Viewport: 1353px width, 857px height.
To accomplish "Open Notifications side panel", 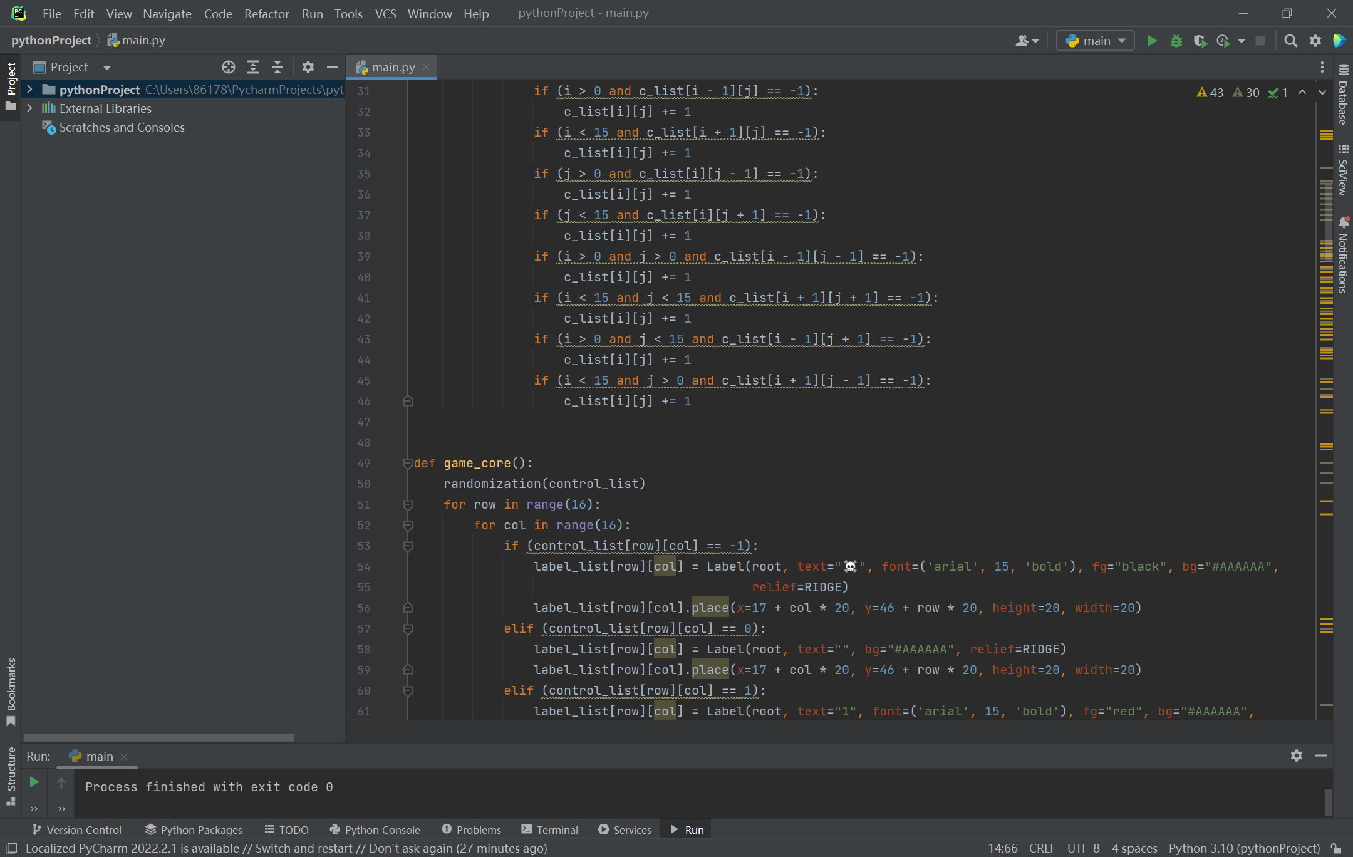I will 1344,256.
